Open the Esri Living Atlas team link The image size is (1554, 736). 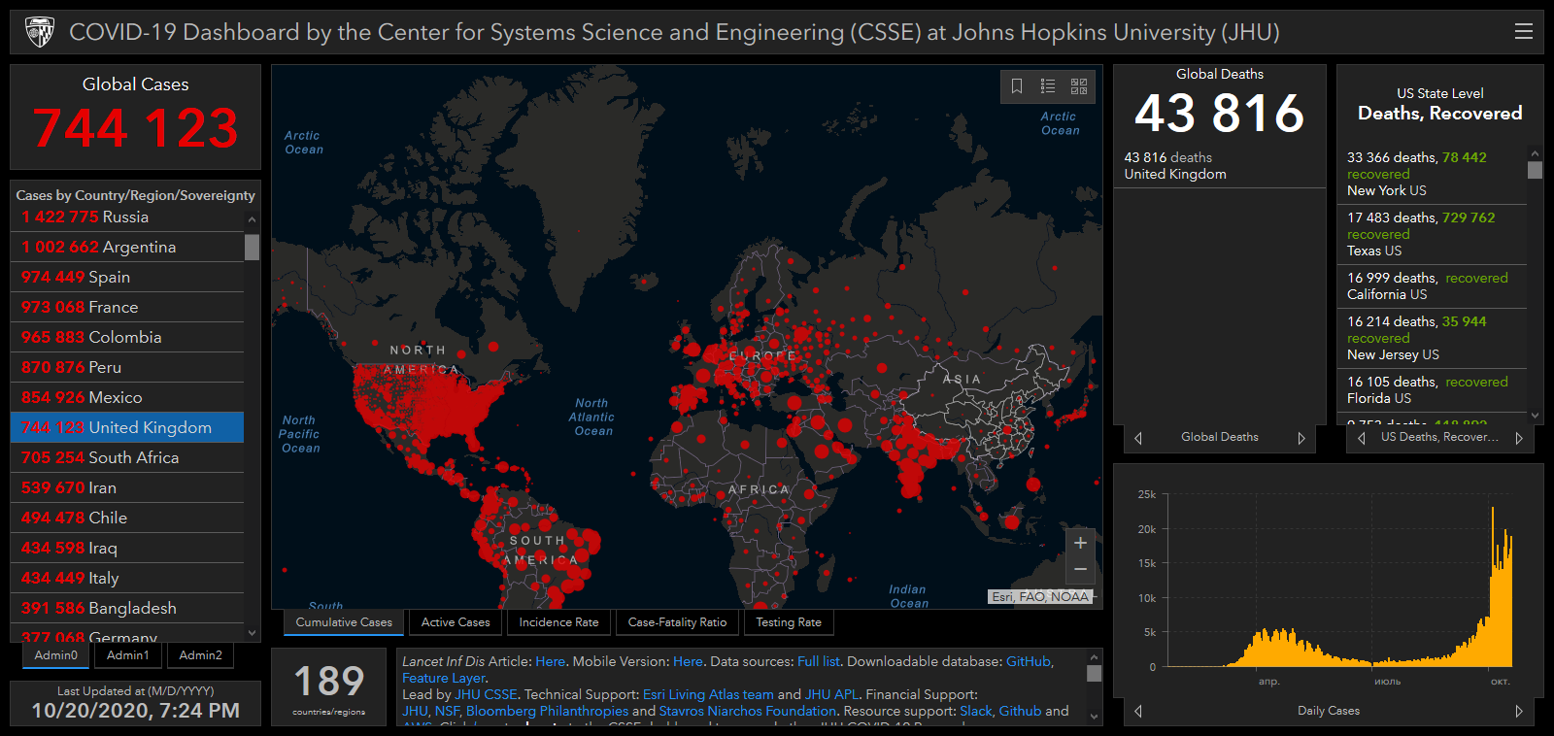click(708, 694)
